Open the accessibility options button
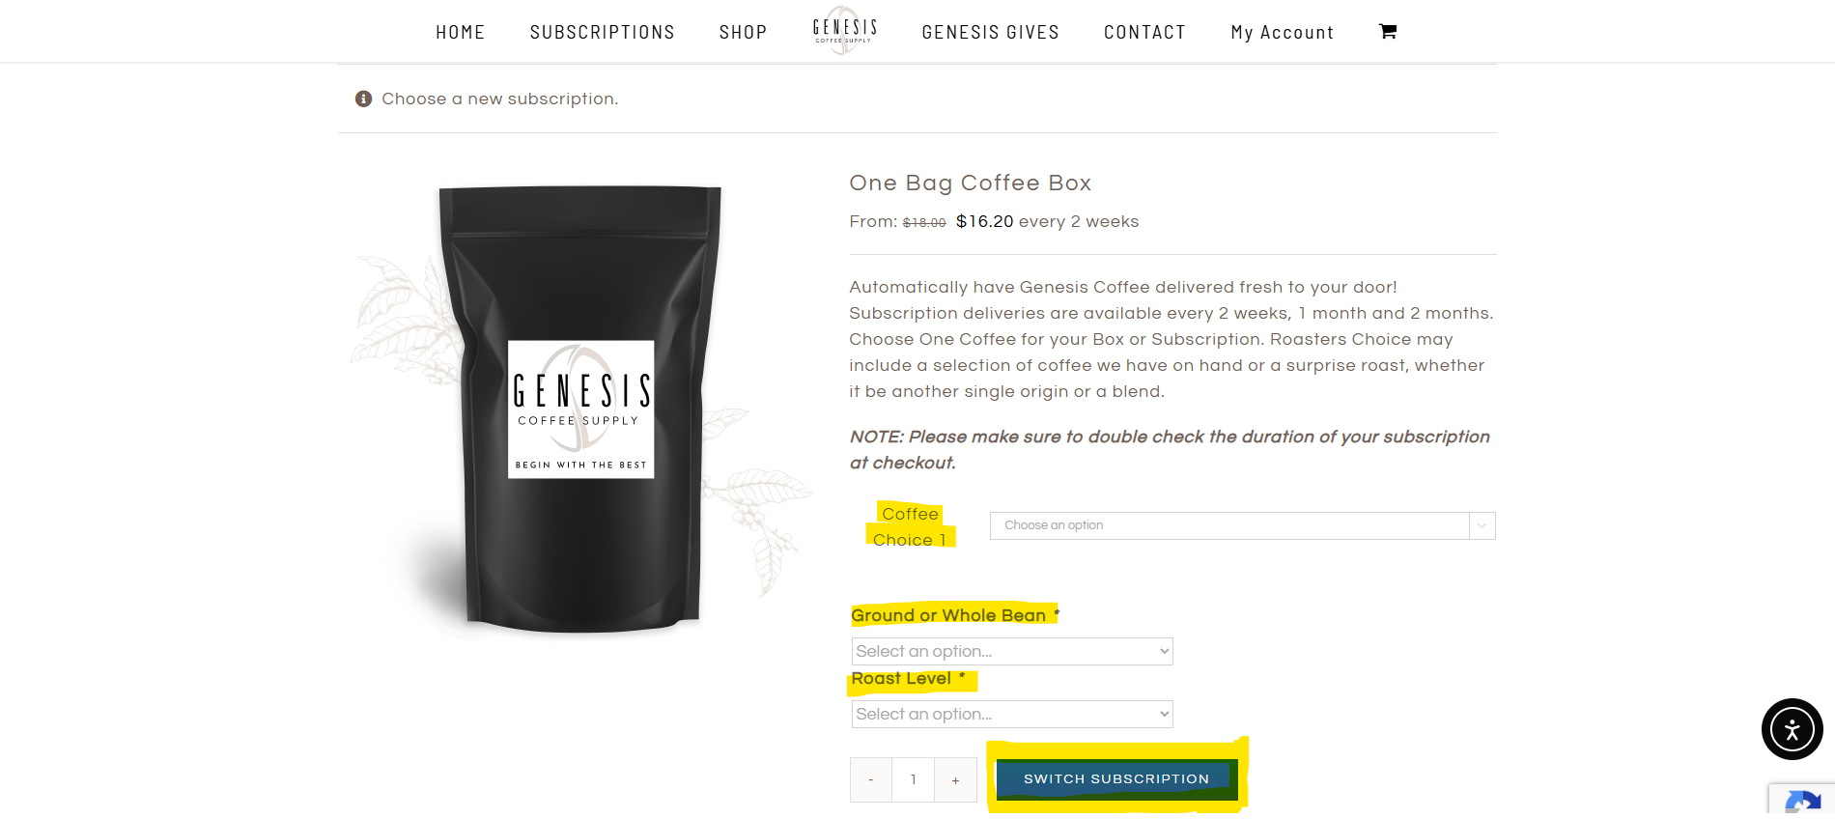This screenshot has width=1835, height=819. coord(1793,729)
